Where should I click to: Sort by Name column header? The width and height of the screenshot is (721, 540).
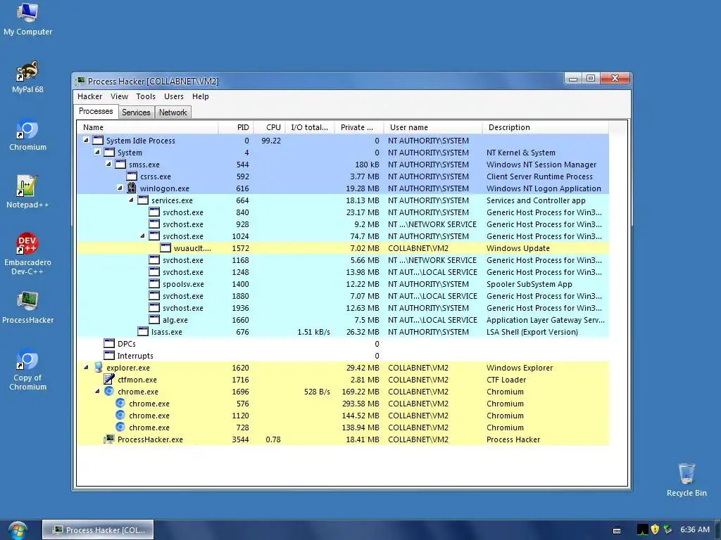point(147,127)
